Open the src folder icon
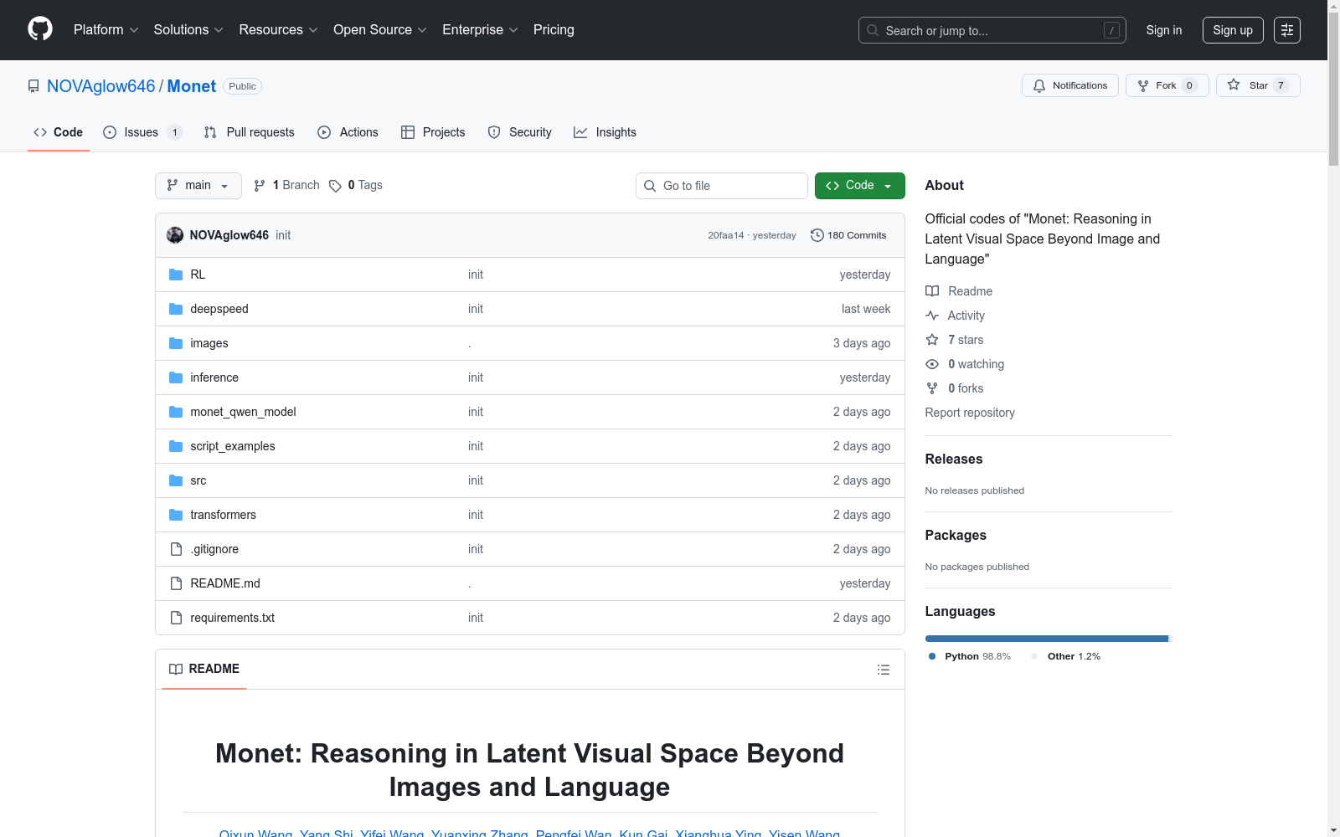Screen dimensions: 1340x837 176,480
